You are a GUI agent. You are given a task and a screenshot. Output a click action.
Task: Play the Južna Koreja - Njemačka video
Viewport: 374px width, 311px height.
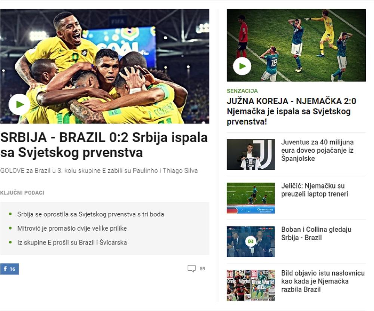[242, 67]
